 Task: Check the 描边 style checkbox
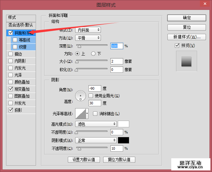point(11,54)
